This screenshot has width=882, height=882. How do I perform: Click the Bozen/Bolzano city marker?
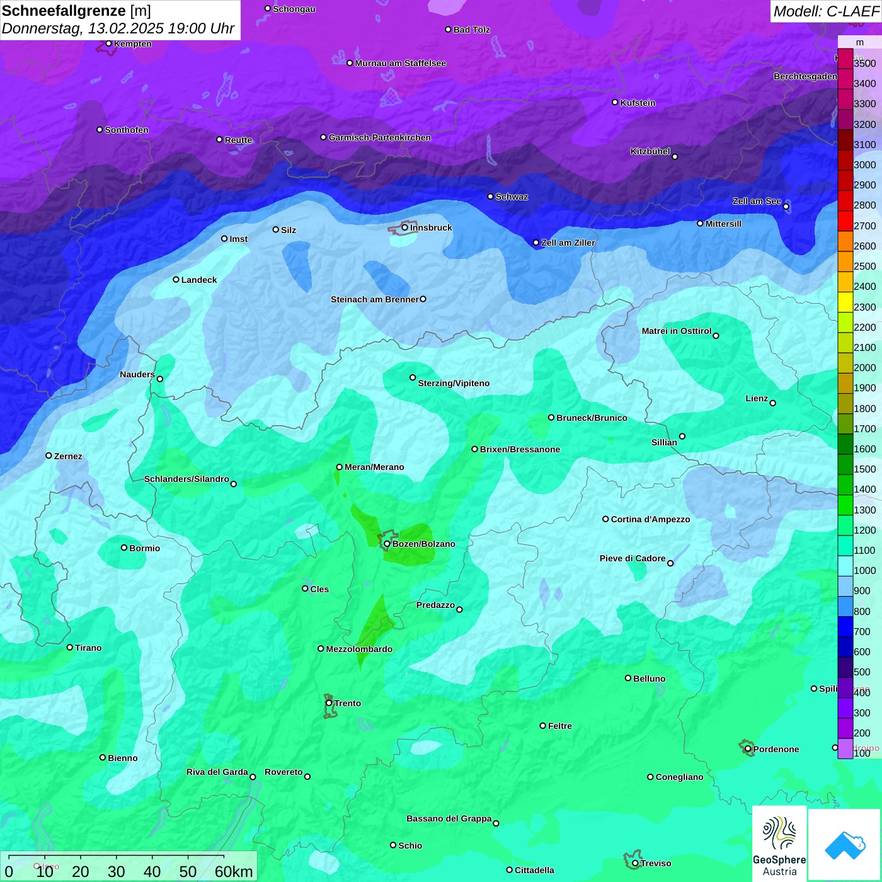pos(387,544)
